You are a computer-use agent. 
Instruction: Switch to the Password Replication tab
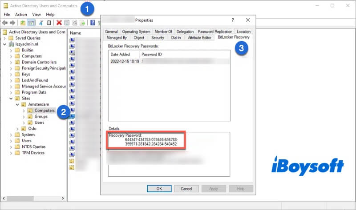pyautogui.click(x=215, y=32)
